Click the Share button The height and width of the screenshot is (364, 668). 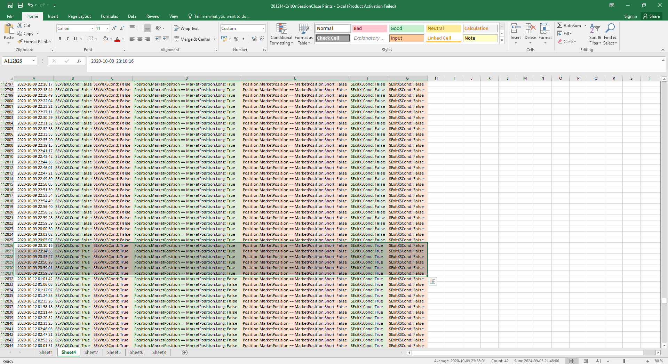pos(651,16)
